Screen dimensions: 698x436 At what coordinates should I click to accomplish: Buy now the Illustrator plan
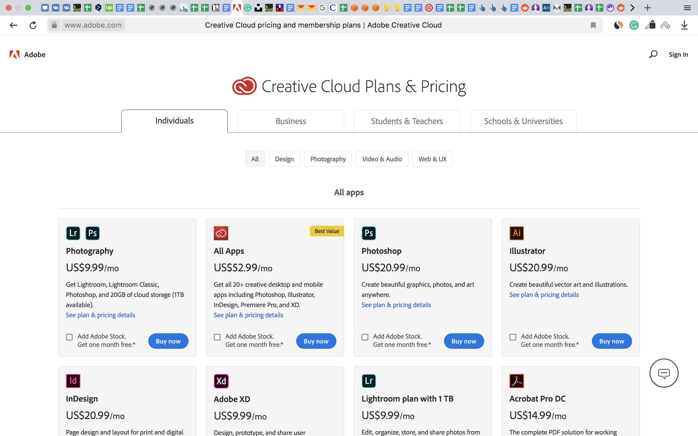tap(612, 341)
